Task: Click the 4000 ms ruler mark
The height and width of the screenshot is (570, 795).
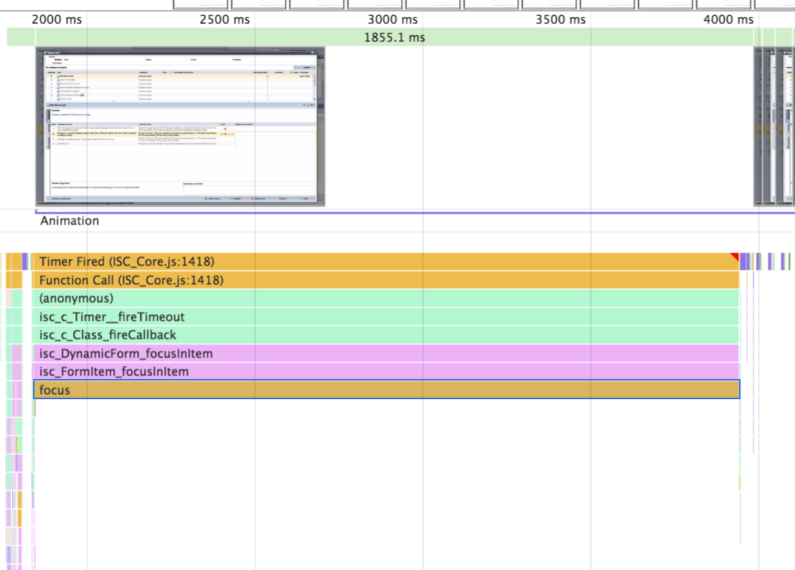Action: click(728, 19)
